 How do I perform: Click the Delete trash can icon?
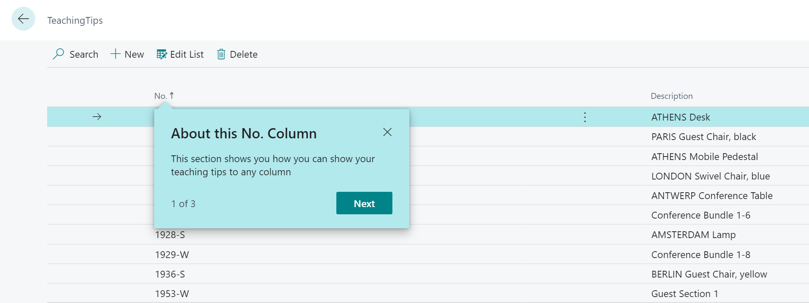tap(221, 54)
